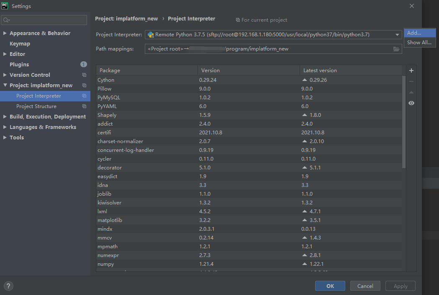439x295 pixels.
Task: Click the upgrade arrow next to lxml 4.7.1
Action: coord(305,211)
